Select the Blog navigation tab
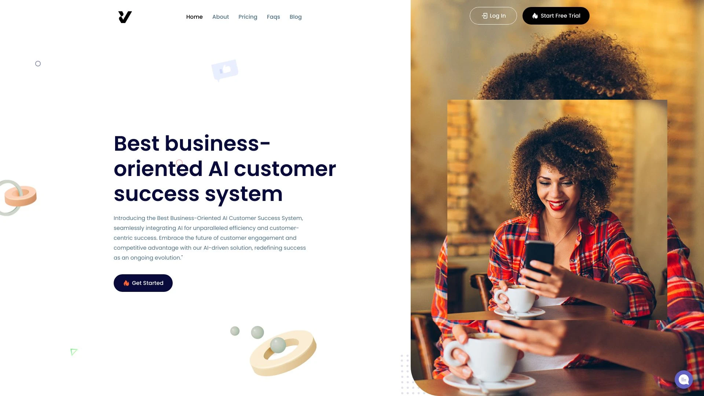The height and width of the screenshot is (396, 704). (x=296, y=16)
